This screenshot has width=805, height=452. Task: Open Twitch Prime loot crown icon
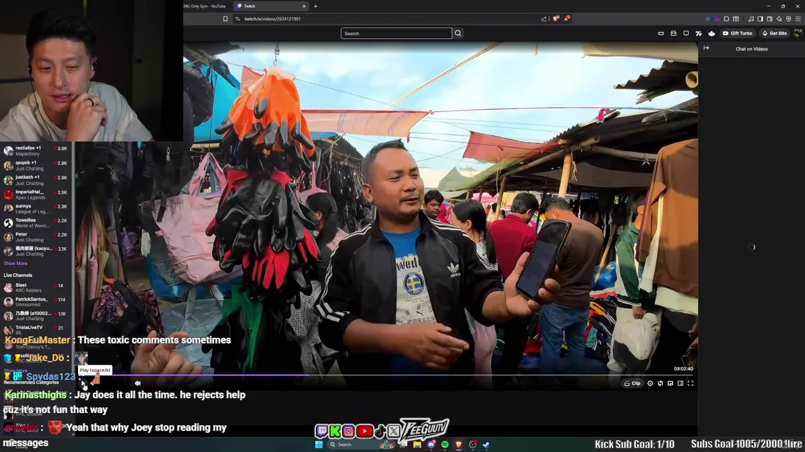(x=661, y=33)
